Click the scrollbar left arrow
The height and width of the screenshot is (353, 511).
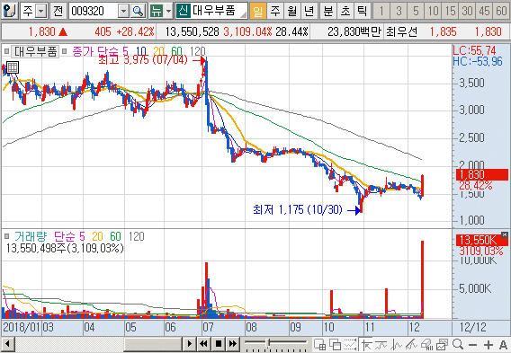(x=8, y=344)
